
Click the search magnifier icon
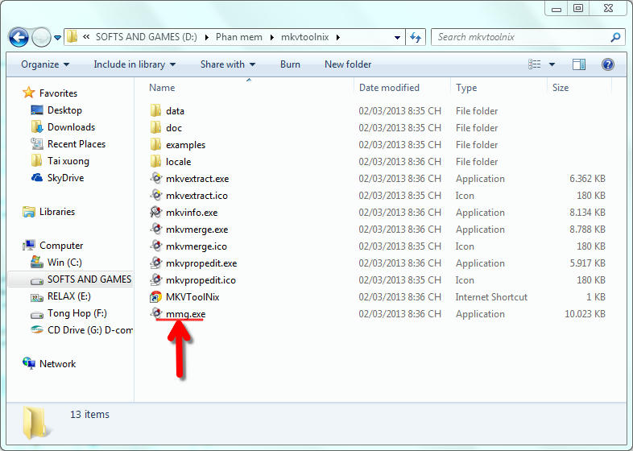[x=615, y=37]
